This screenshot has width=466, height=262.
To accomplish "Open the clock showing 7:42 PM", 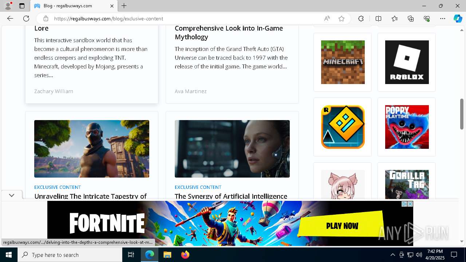I will pyautogui.click(x=435, y=255).
